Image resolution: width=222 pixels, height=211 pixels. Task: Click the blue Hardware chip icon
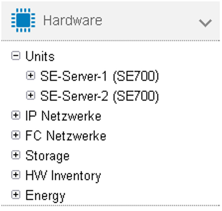point(23,20)
